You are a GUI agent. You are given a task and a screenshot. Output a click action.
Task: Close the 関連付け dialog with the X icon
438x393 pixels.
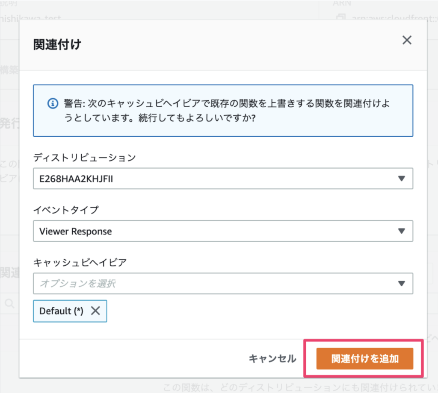point(406,40)
